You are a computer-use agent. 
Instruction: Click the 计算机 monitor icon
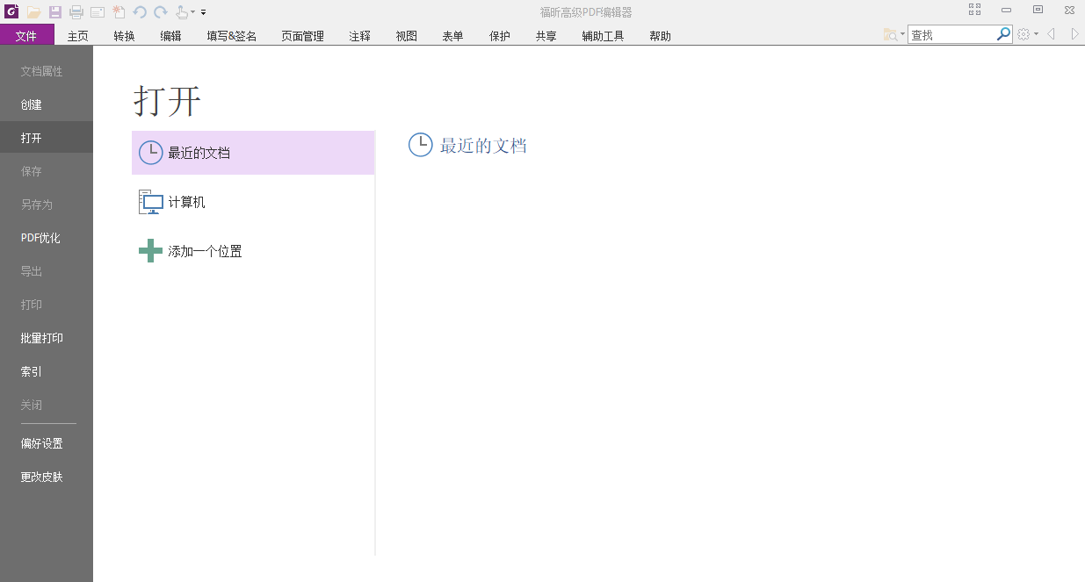pos(149,201)
